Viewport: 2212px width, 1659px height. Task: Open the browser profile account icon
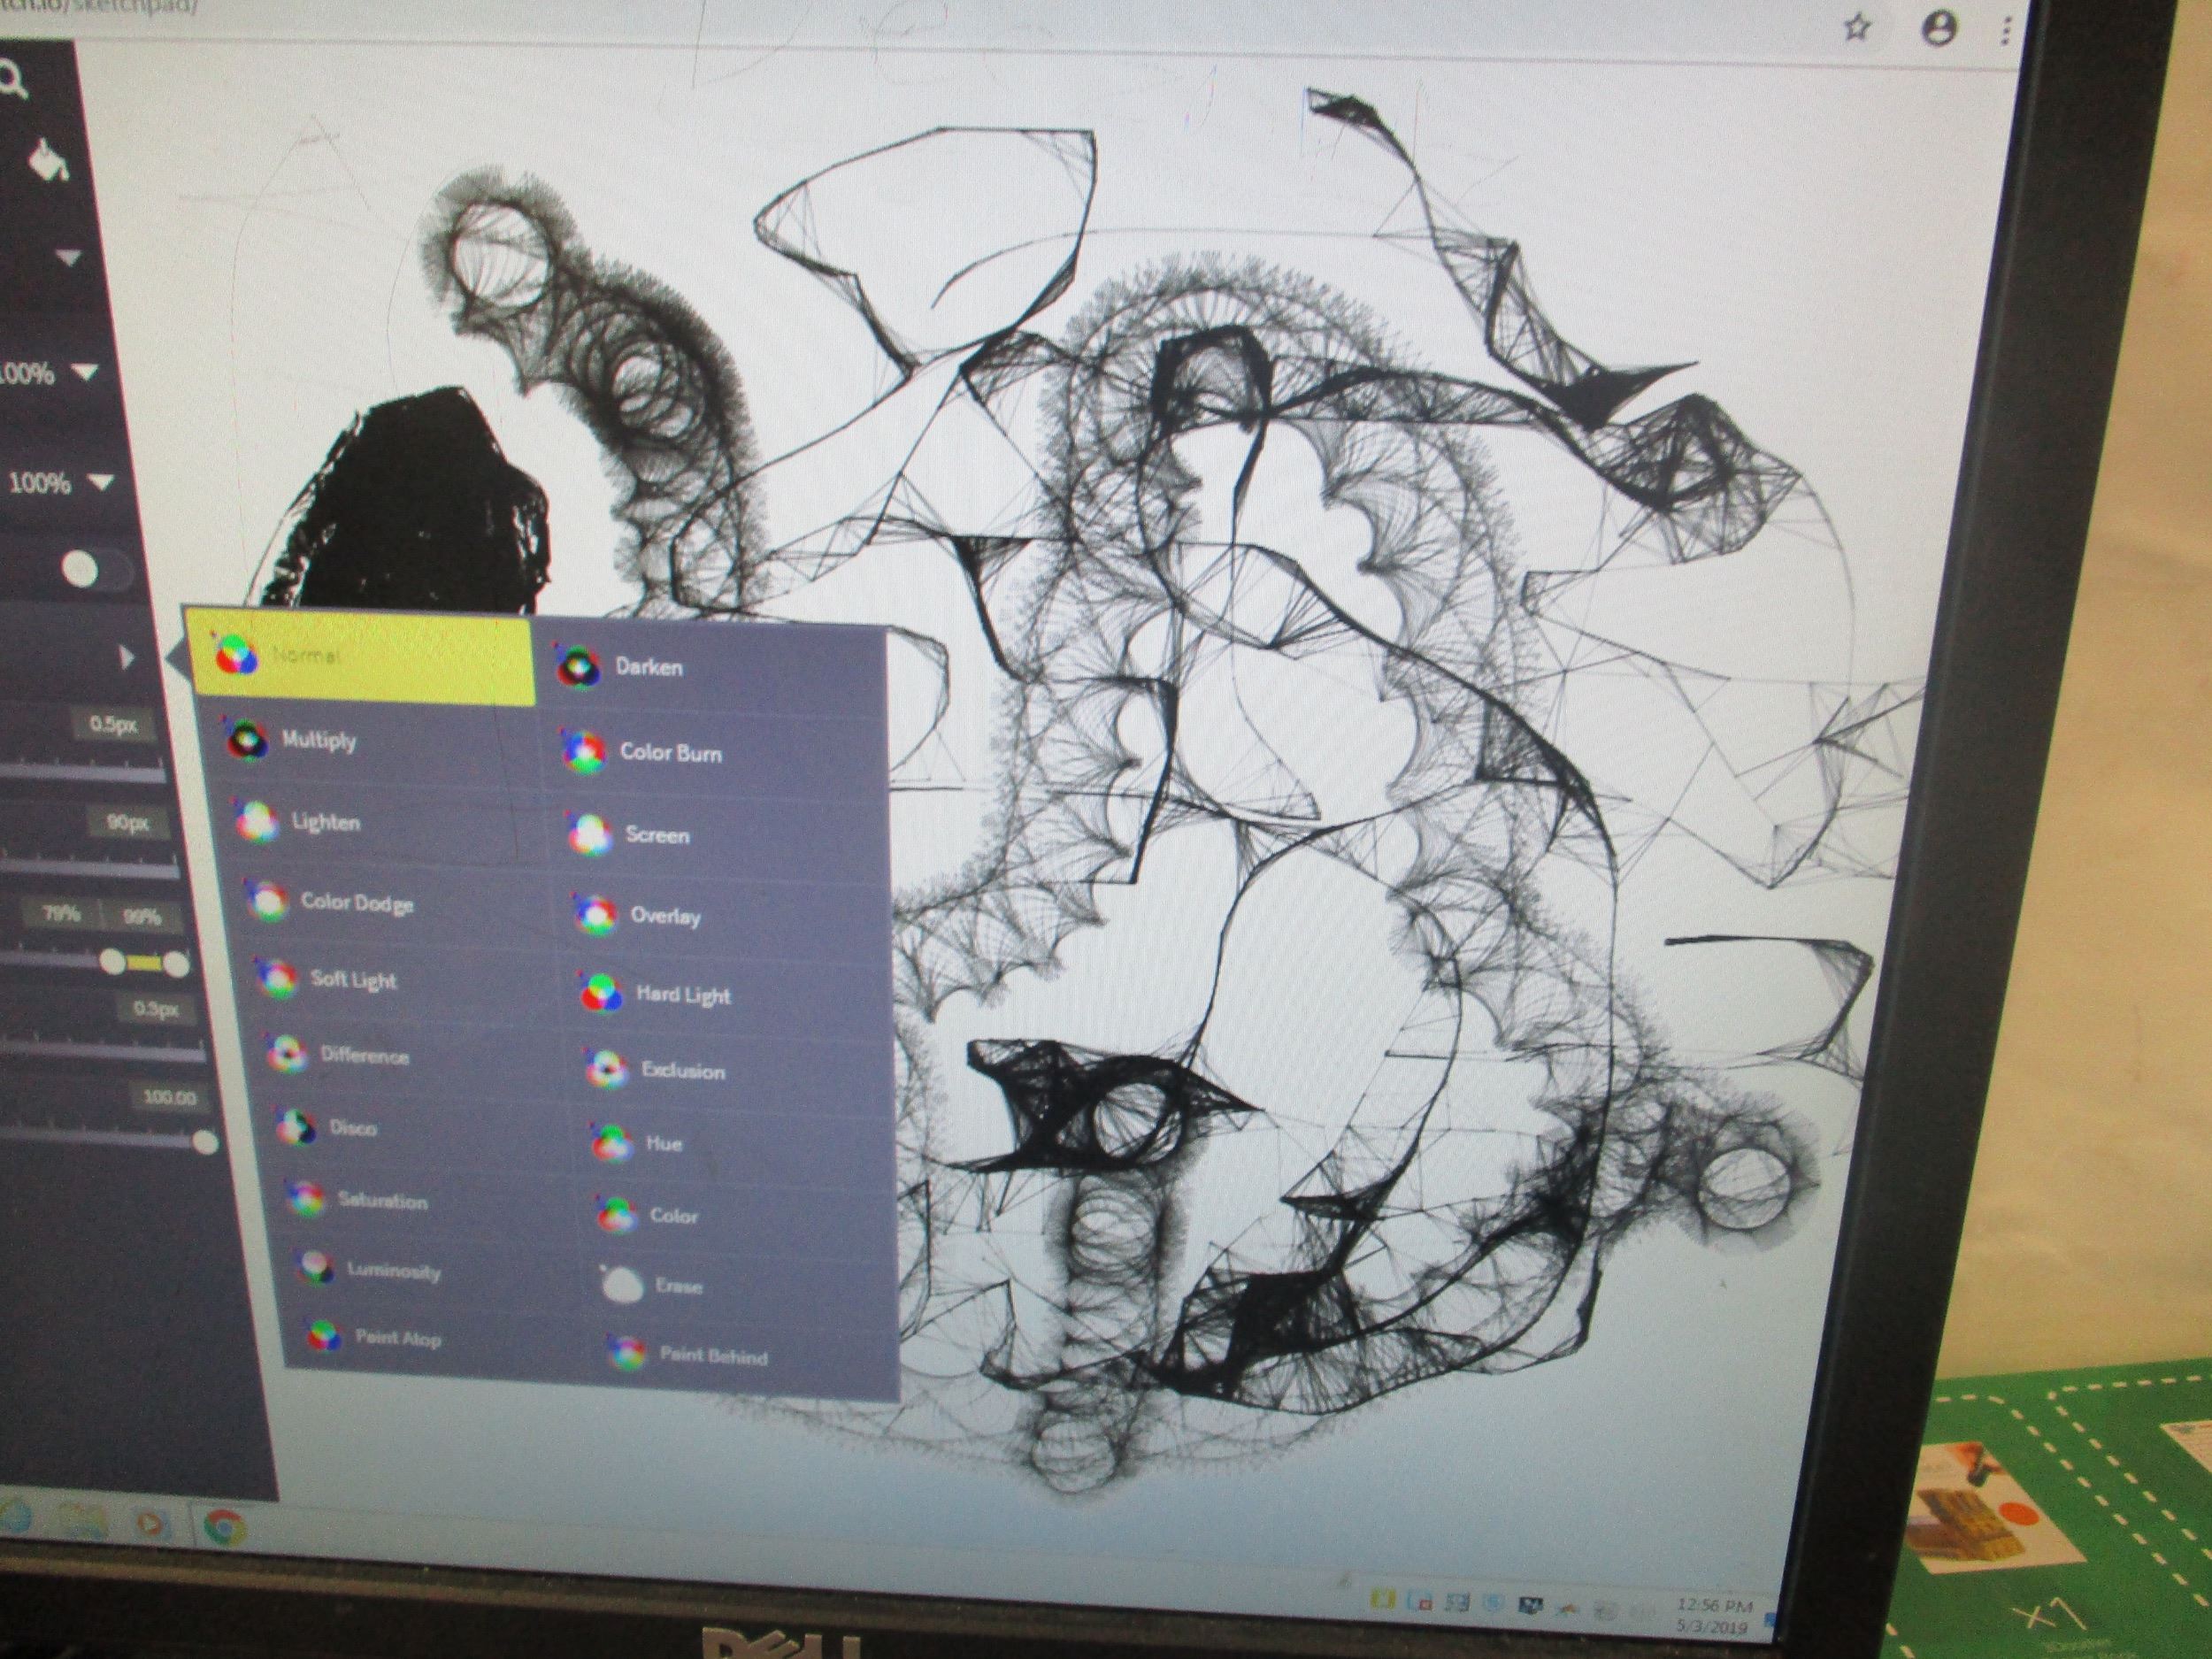coord(1939,30)
